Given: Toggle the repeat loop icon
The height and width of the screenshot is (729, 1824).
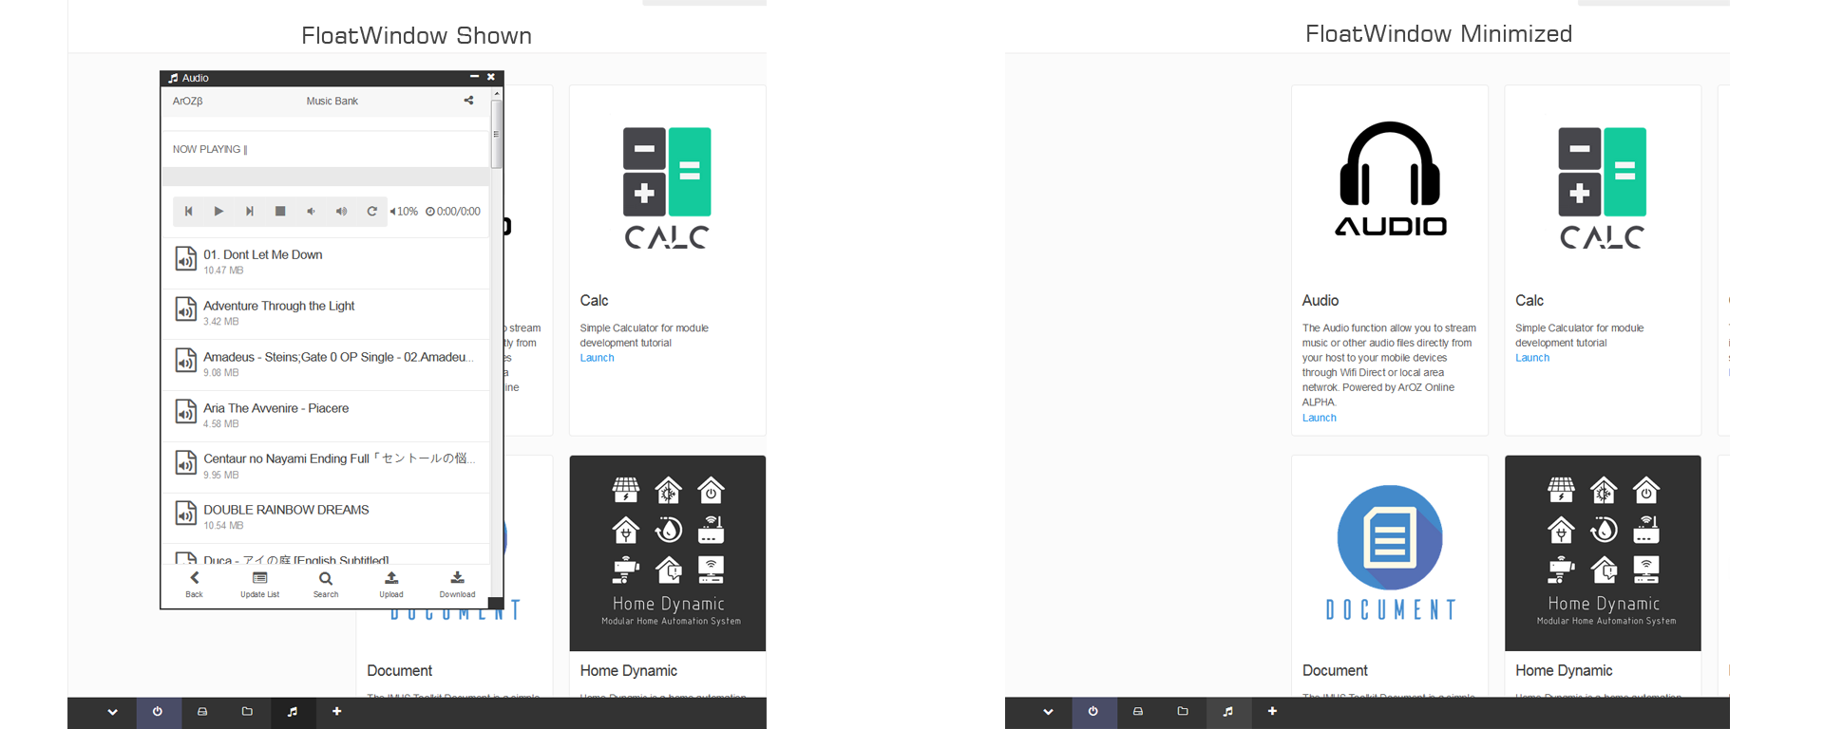Looking at the screenshot, I should click(x=372, y=212).
